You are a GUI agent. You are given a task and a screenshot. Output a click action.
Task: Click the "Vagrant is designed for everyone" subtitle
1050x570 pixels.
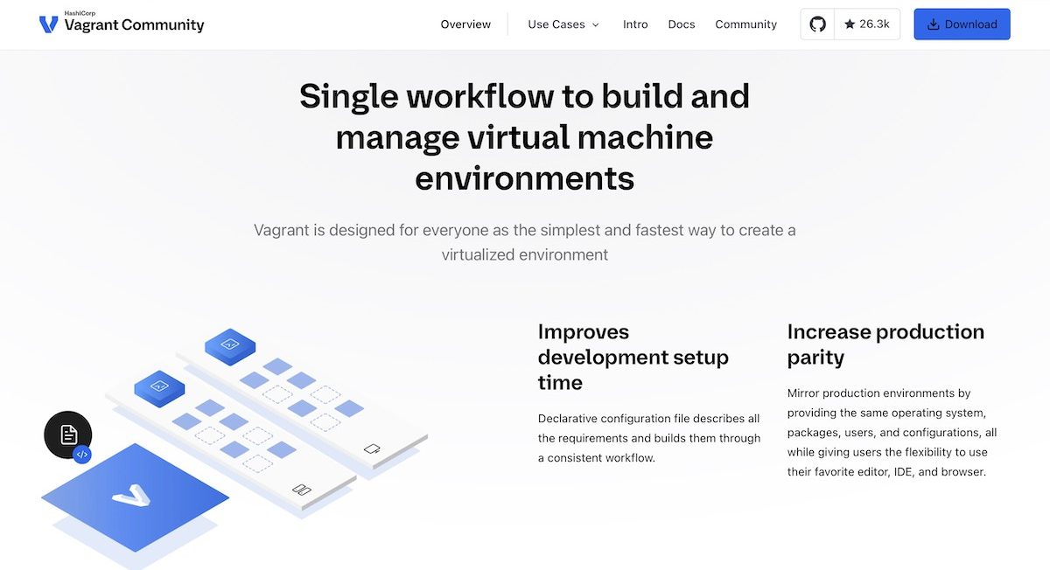524,242
